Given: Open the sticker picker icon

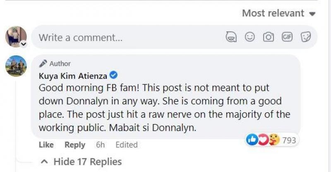Looking at the screenshot, I should click(x=306, y=37).
